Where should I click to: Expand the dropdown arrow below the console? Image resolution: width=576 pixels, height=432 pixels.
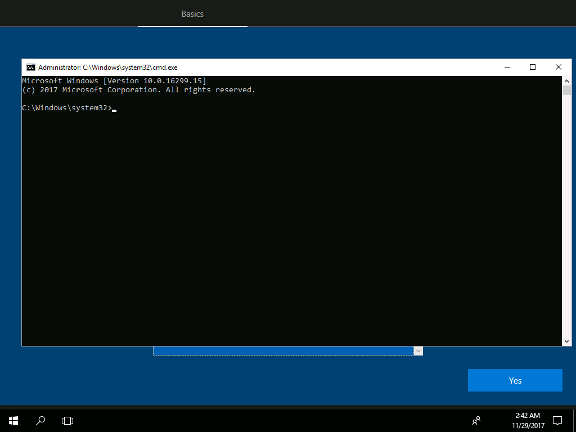point(418,351)
